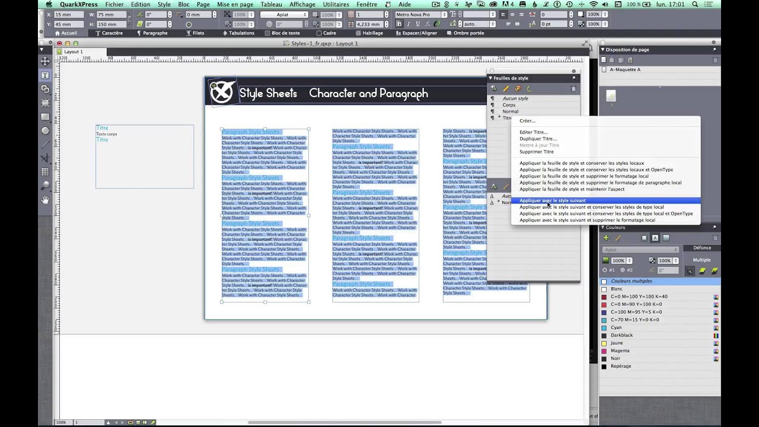Collapse Feuilles de style panel triangle
This screenshot has height=427, width=759.
[490, 78]
